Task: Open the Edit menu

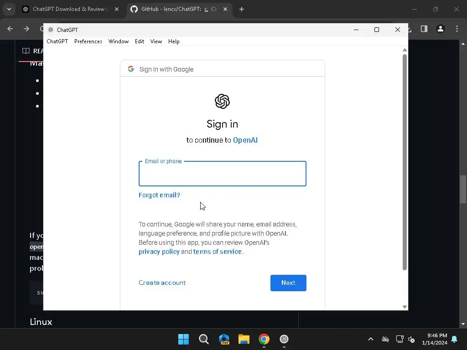Action: point(140,41)
